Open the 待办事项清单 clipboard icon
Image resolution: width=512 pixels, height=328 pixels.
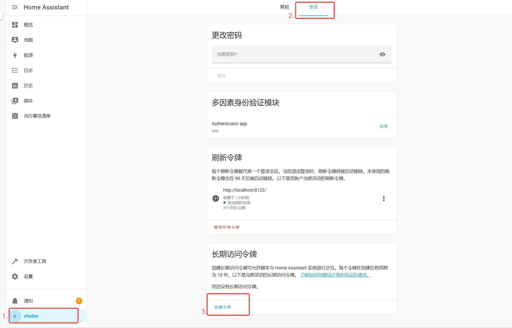15,116
